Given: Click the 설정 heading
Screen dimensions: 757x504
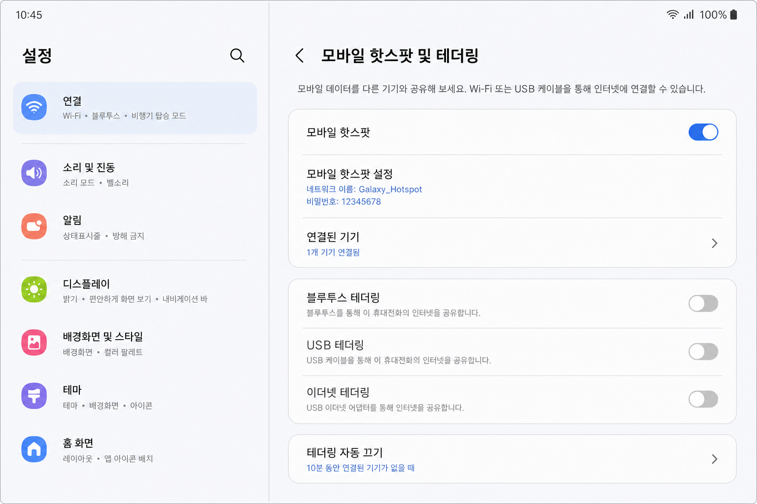Looking at the screenshot, I should 37,56.
